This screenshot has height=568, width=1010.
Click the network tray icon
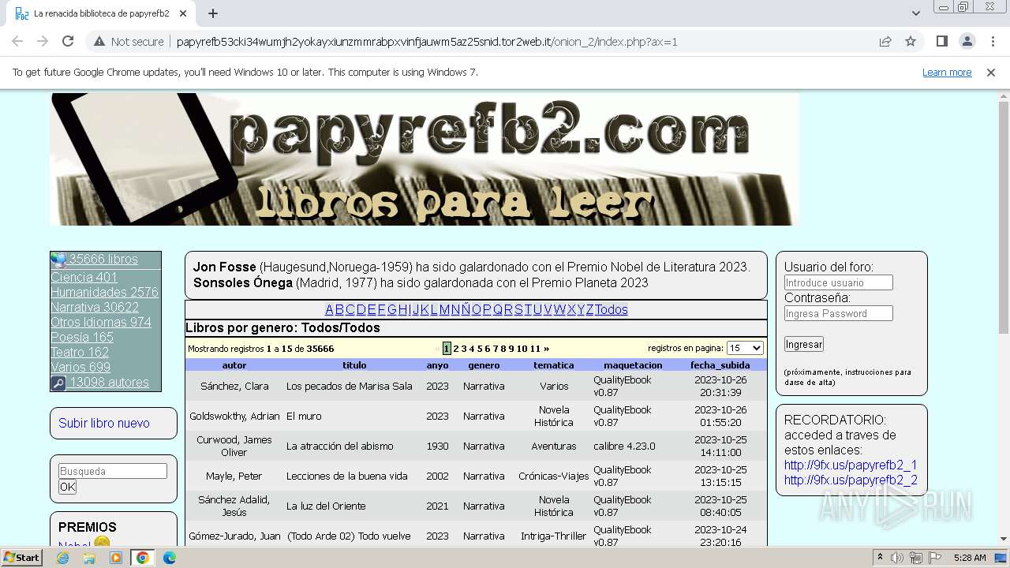tap(915, 558)
